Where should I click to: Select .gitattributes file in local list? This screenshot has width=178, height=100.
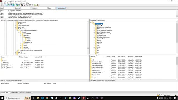coord(5,62)
